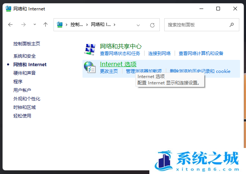Close the 网络和 Internet window

pos(235,9)
